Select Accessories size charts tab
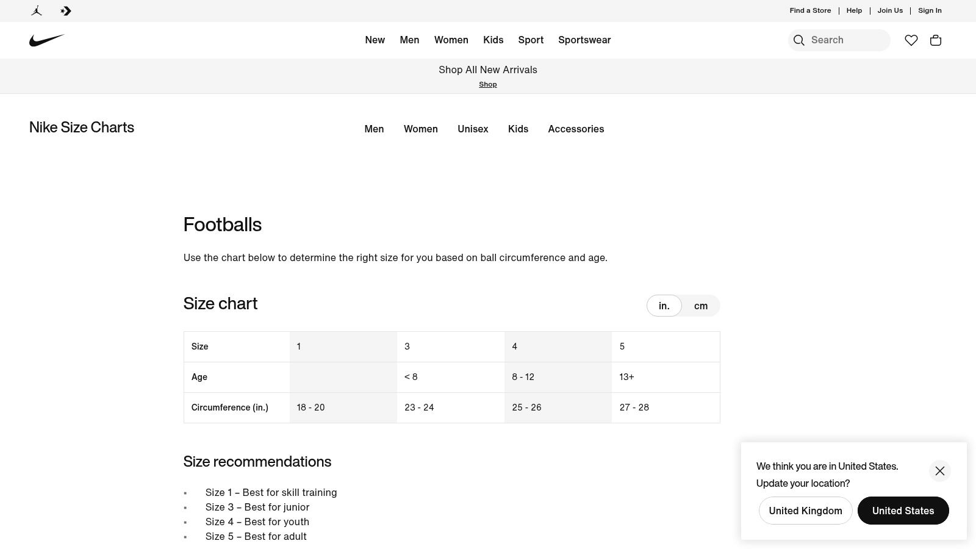 (x=576, y=129)
